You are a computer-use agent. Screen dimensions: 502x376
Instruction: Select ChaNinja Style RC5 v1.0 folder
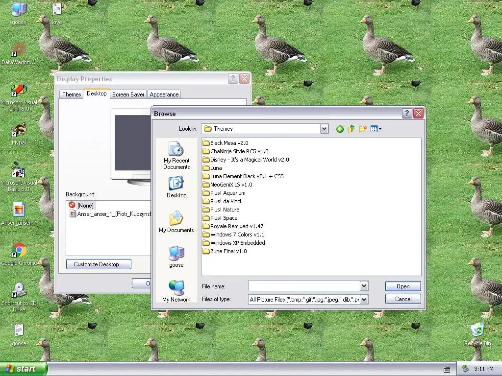235,151
